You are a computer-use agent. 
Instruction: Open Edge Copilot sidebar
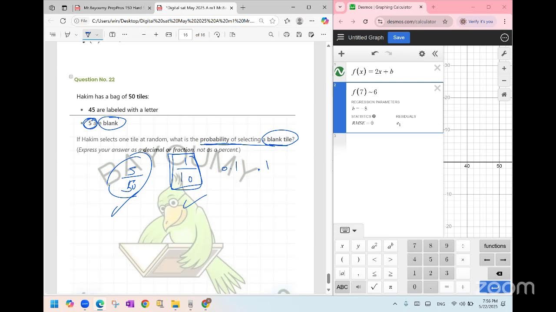tap(325, 21)
